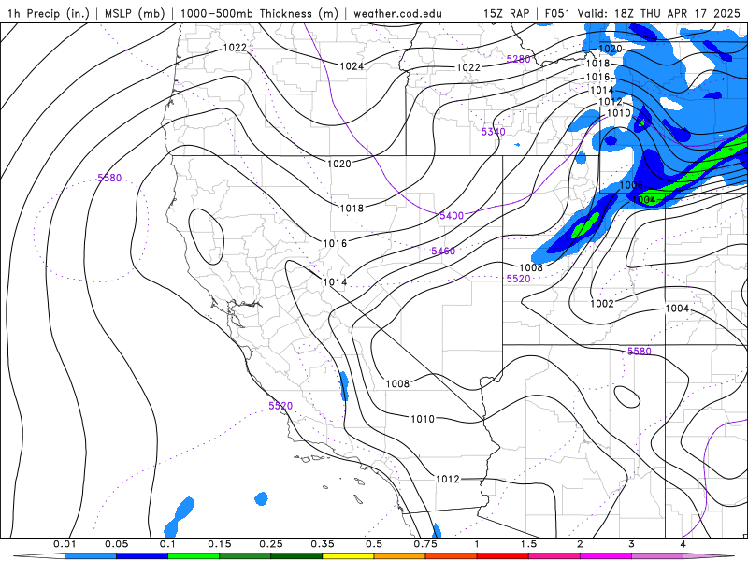Click the purple '5280' thickness label
The width and height of the screenshot is (748, 561).
518,59
